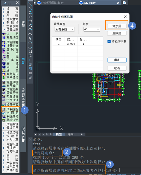141x175 pixels.
Task: Close the 自动生成系统图 dialog
Action: pos(125,17)
